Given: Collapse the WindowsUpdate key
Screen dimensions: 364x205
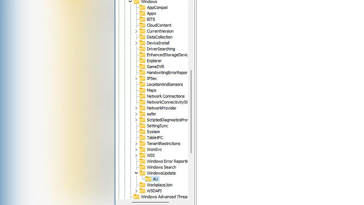Looking at the screenshot, I should pyautogui.click(x=136, y=173).
